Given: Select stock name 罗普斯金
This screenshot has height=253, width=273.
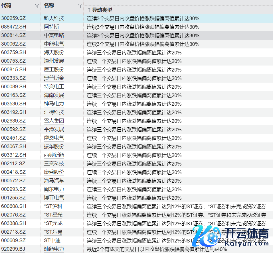Looking at the screenshot, I should click(x=54, y=78).
